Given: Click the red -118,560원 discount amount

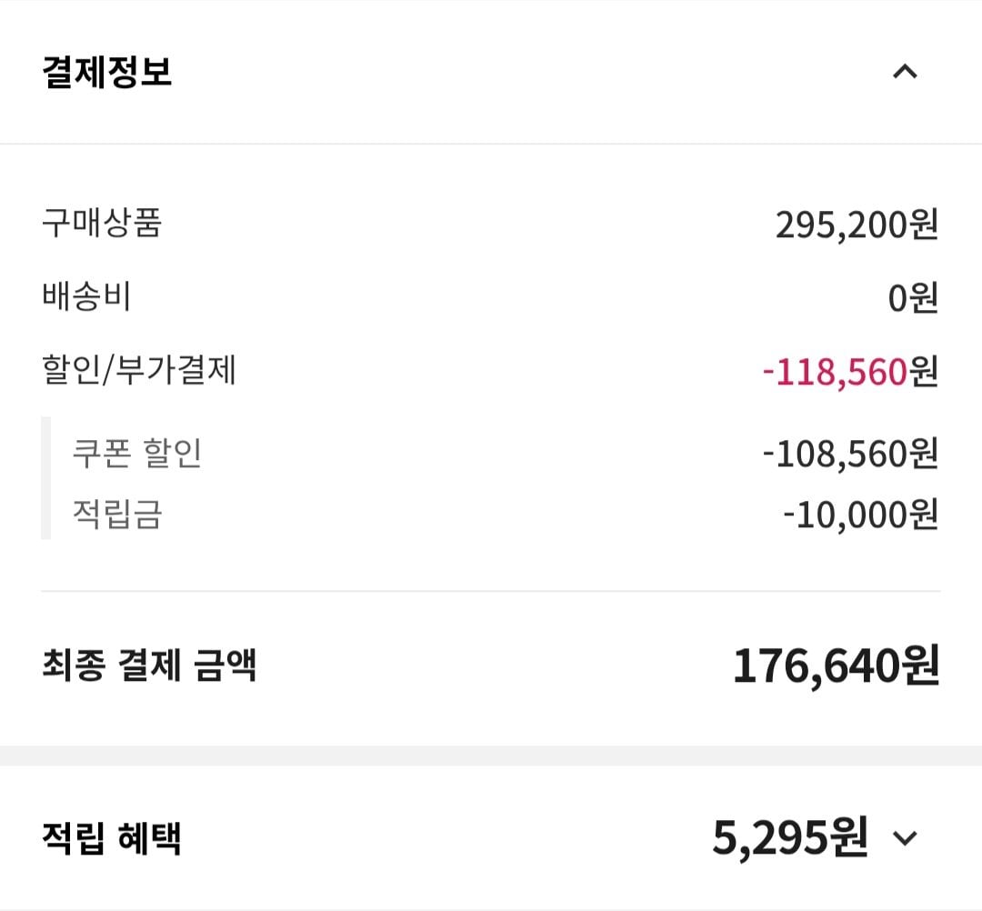Looking at the screenshot, I should [x=850, y=372].
